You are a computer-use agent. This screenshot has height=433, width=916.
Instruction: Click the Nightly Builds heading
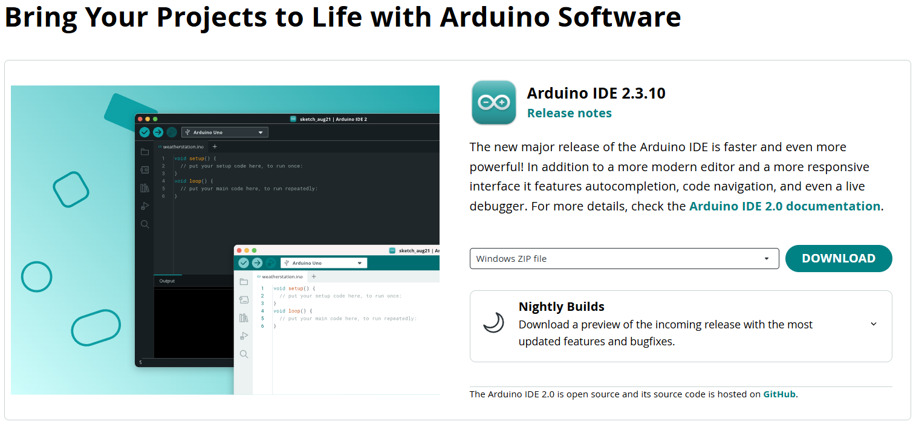(x=561, y=307)
